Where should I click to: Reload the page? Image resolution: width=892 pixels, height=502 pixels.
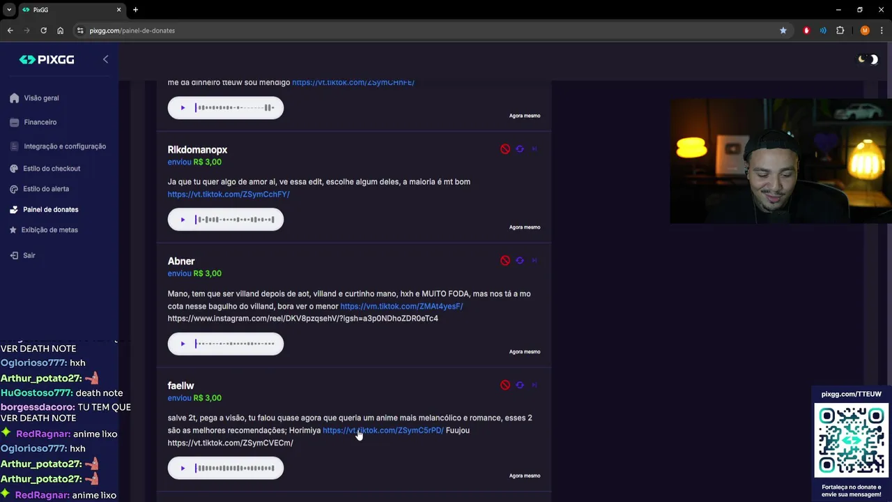tap(43, 31)
